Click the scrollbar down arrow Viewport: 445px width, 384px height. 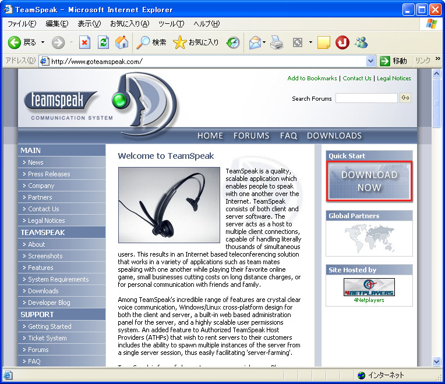(x=436, y=361)
